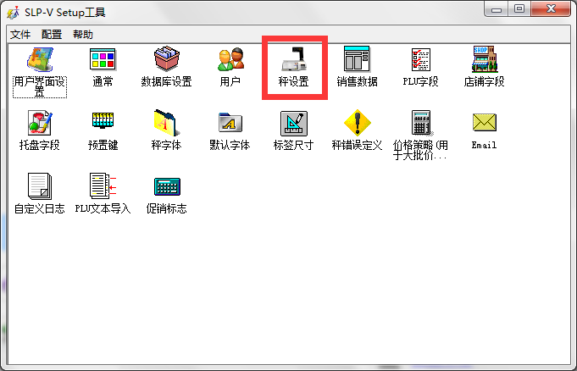The image size is (577, 371).
Task: Open 销售数据 sales data icon
Action: 357,59
